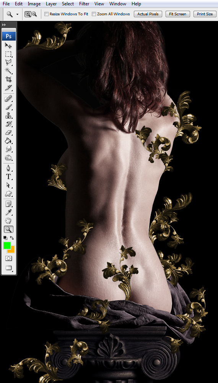
Task: Enable Resize Windows To Fit checkbox
Action: click(46, 14)
